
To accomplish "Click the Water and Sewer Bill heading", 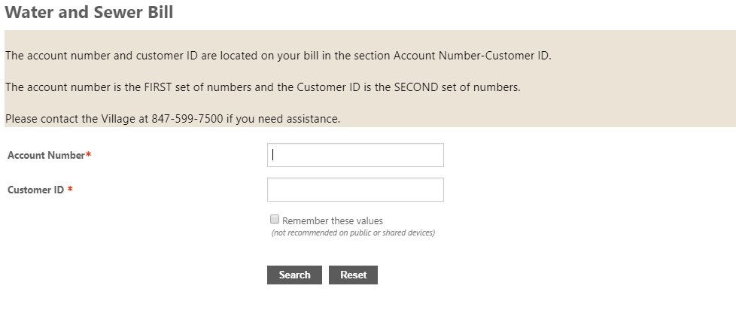I will click(x=90, y=12).
